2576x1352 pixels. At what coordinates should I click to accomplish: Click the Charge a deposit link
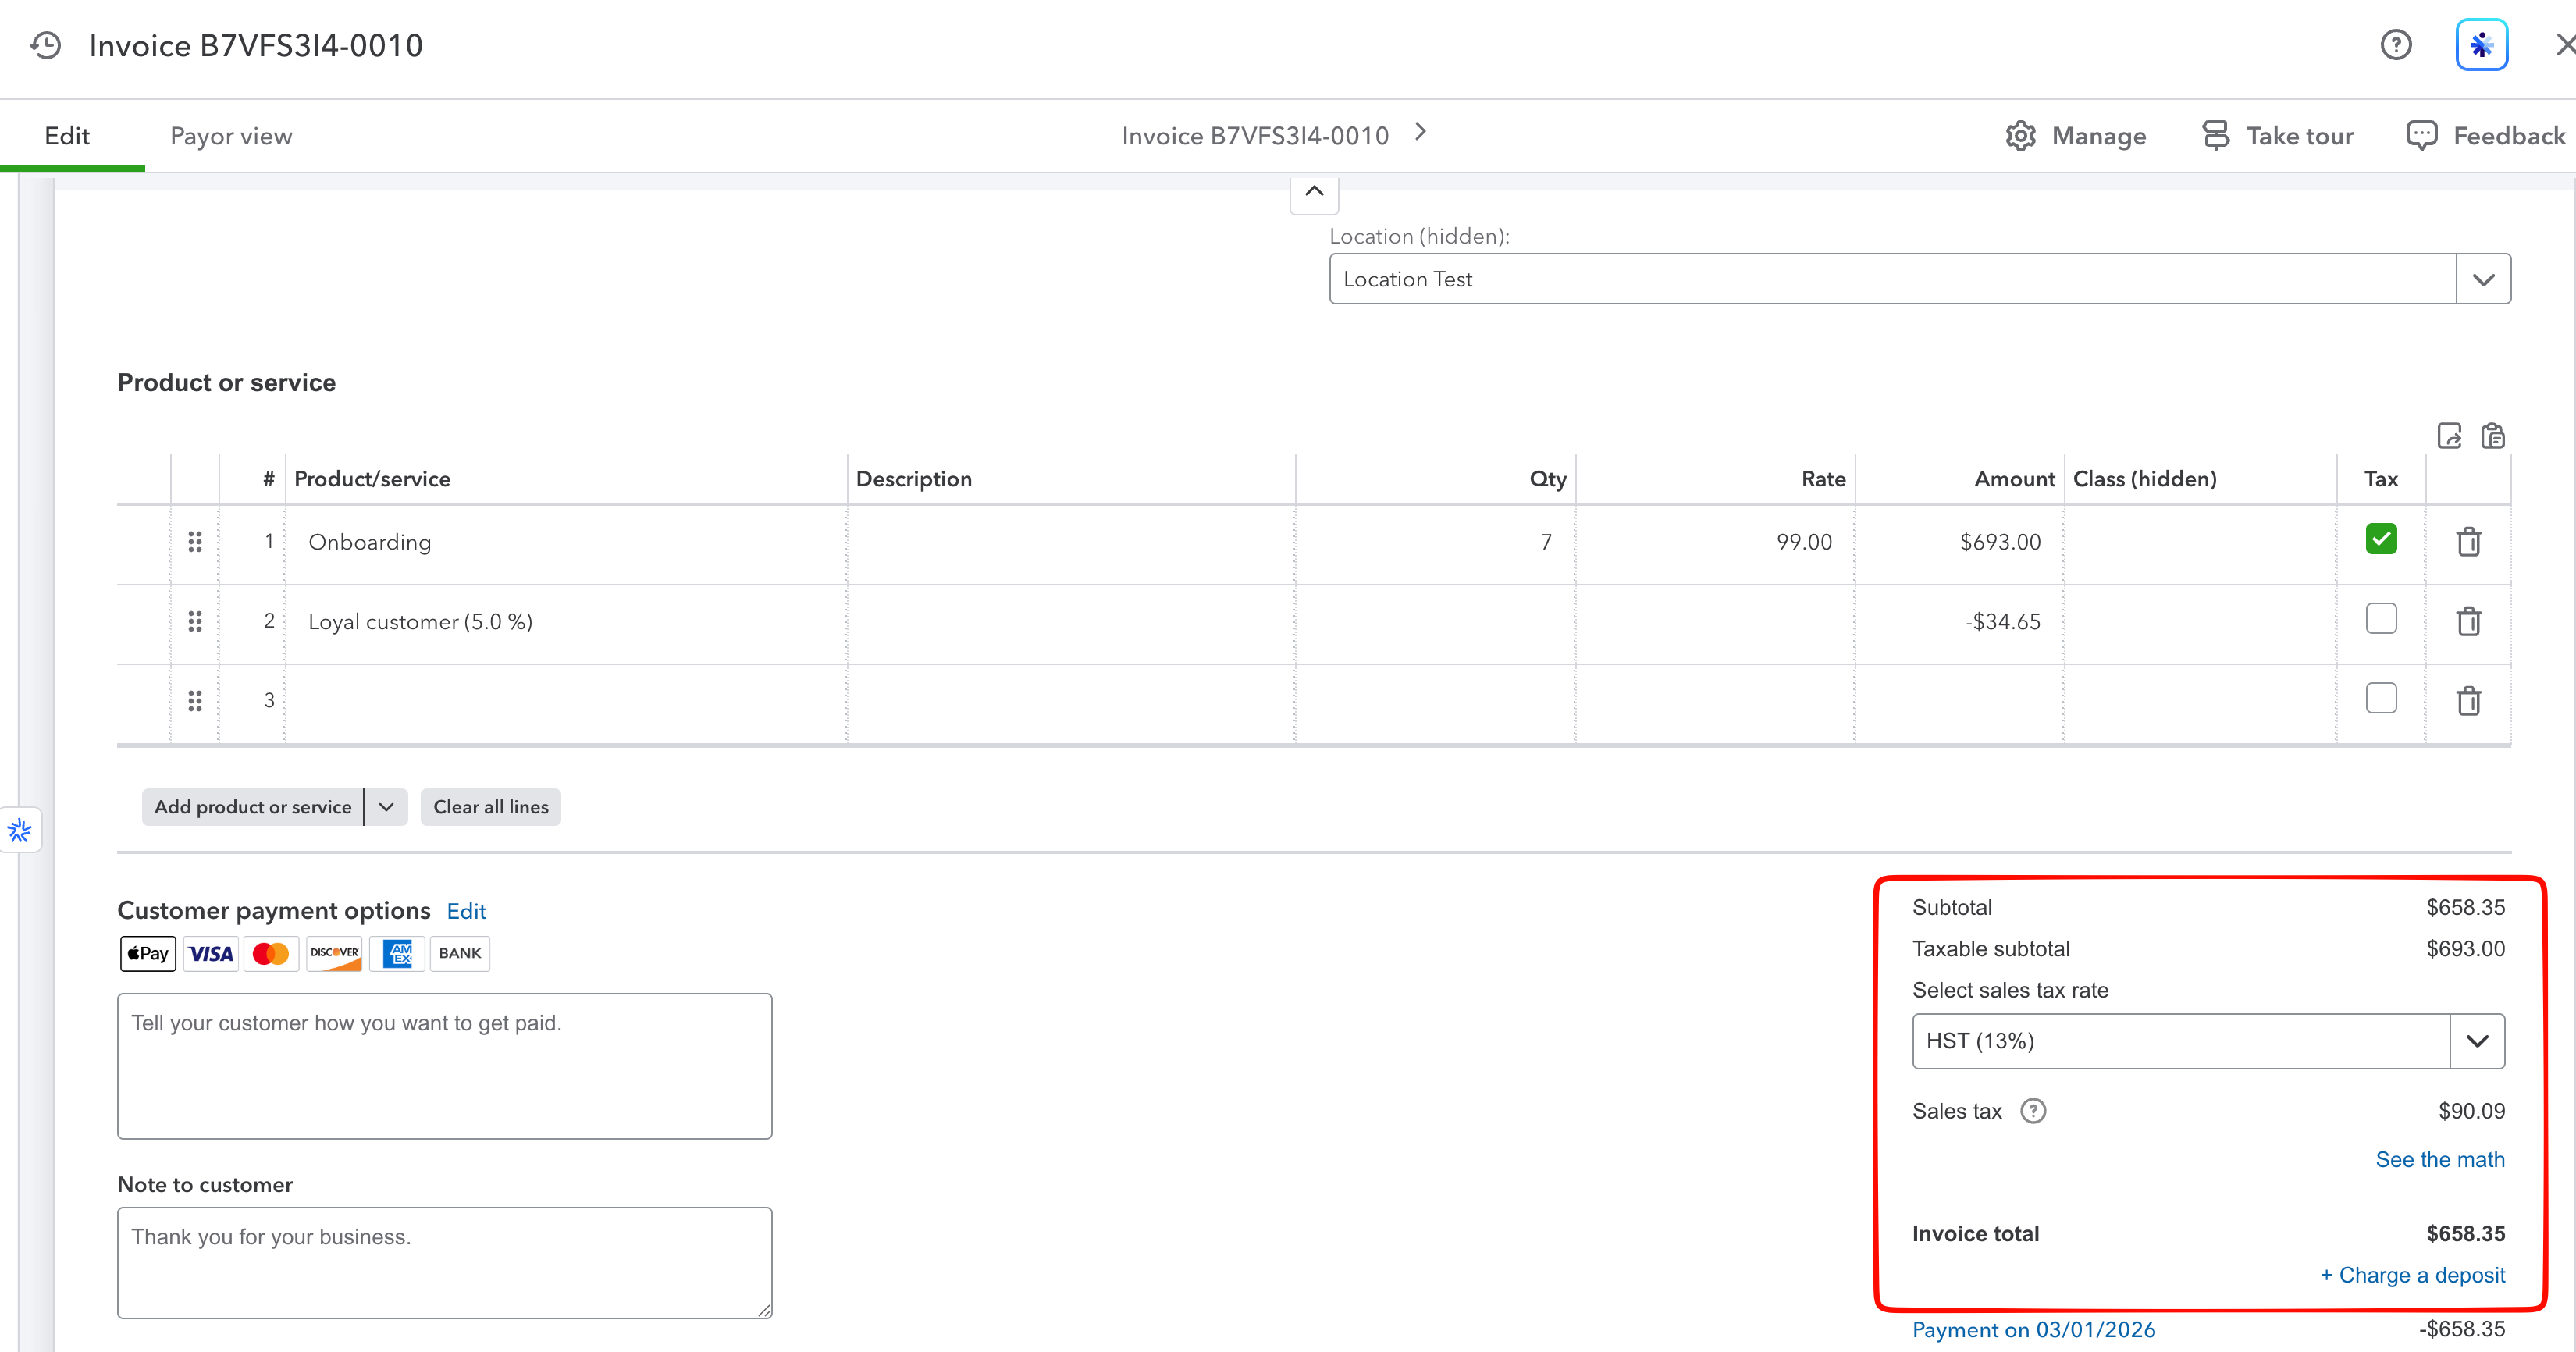(x=2412, y=1275)
